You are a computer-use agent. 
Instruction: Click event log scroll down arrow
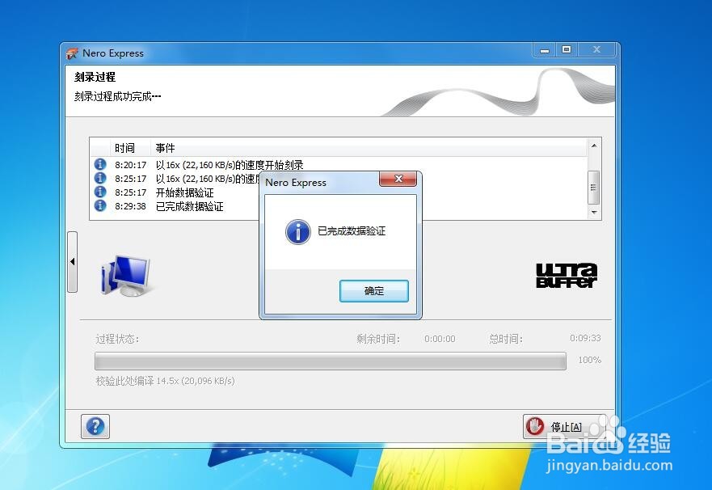click(x=594, y=212)
